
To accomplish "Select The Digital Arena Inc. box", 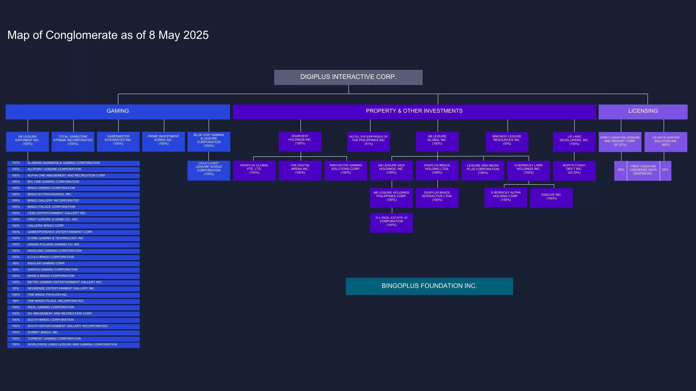I will [x=300, y=171].
